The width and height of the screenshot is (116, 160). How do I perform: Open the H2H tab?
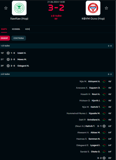(x=27, y=29)
